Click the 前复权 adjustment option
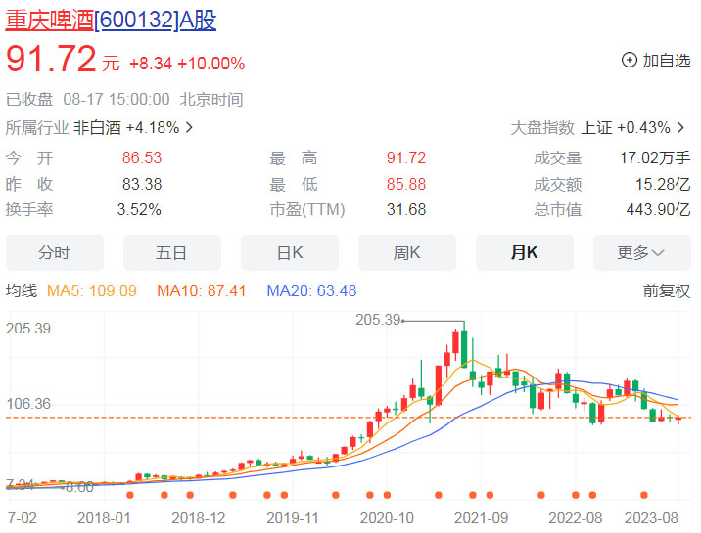 click(x=667, y=291)
